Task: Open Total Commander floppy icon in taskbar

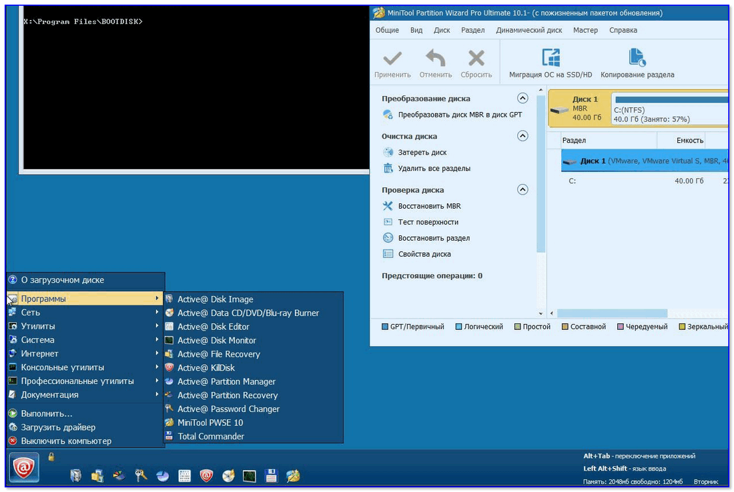Action: [271, 475]
